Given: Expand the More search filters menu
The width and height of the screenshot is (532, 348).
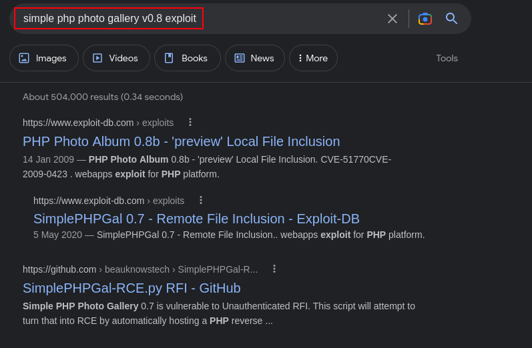Looking at the screenshot, I should [313, 58].
